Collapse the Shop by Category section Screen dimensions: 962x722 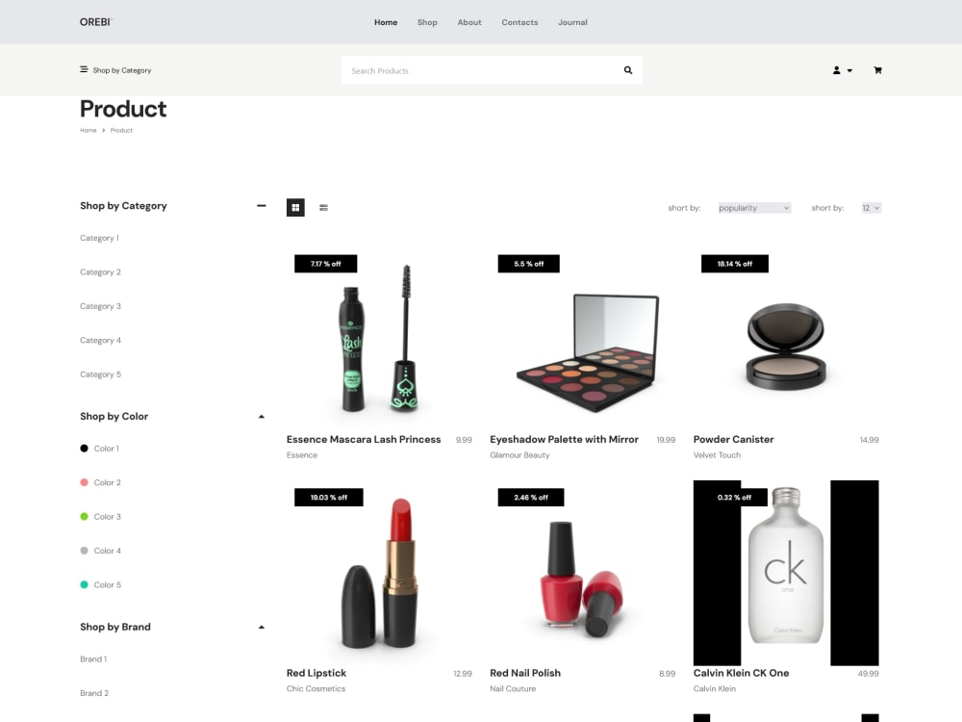(261, 205)
